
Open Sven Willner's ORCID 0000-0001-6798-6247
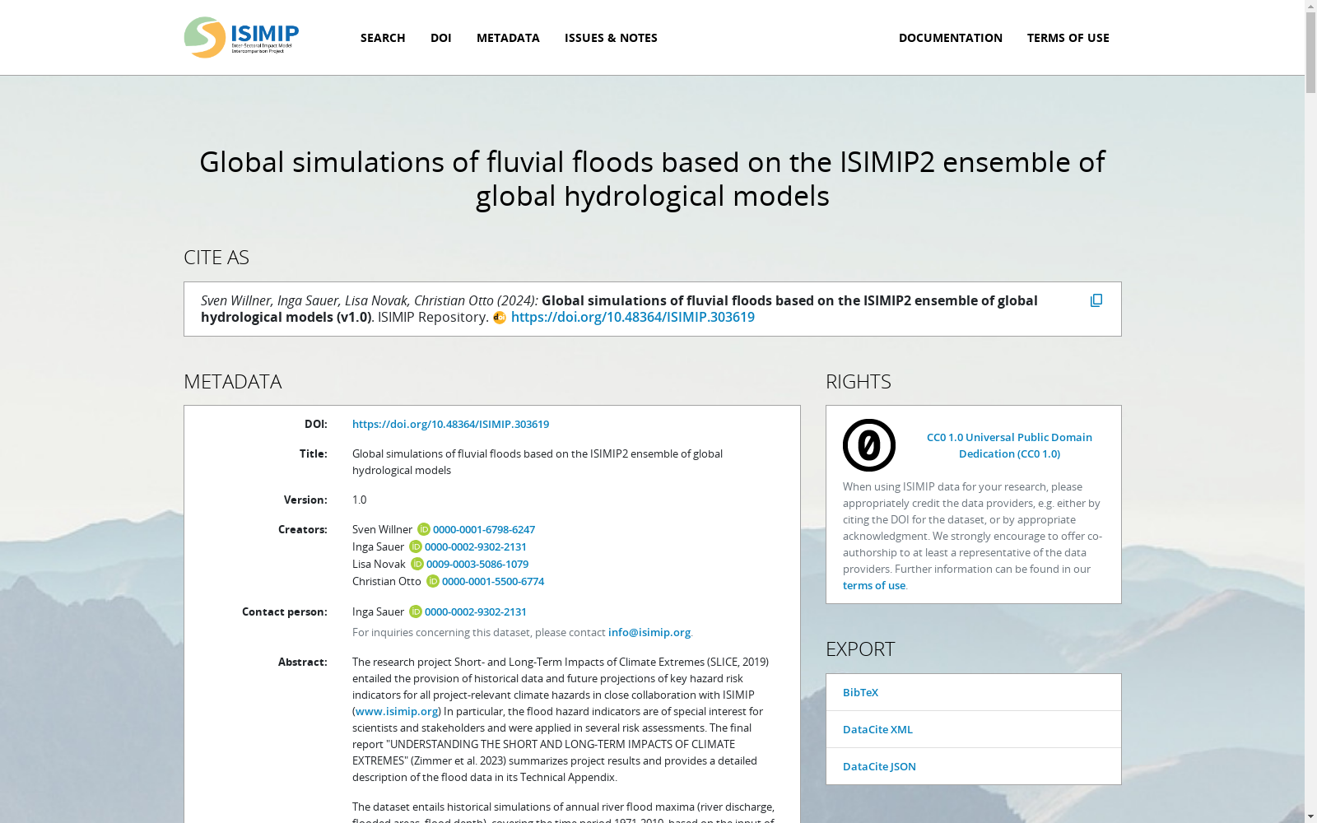click(484, 529)
